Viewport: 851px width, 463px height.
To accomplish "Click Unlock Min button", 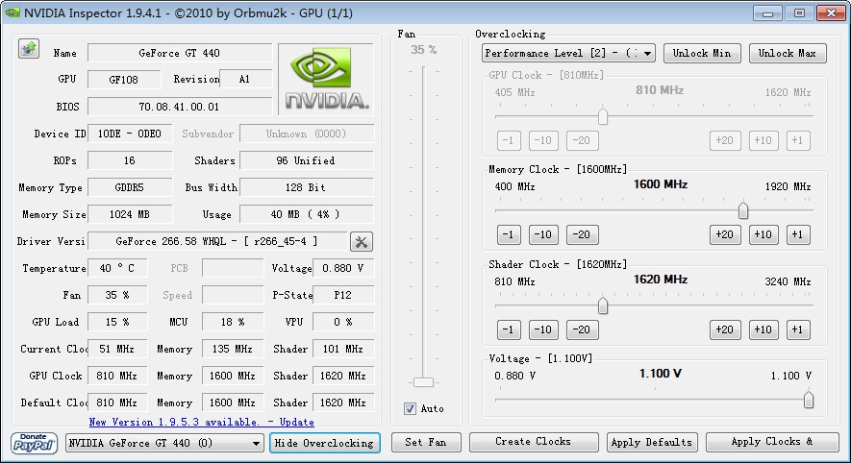I will tap(702, 54).
